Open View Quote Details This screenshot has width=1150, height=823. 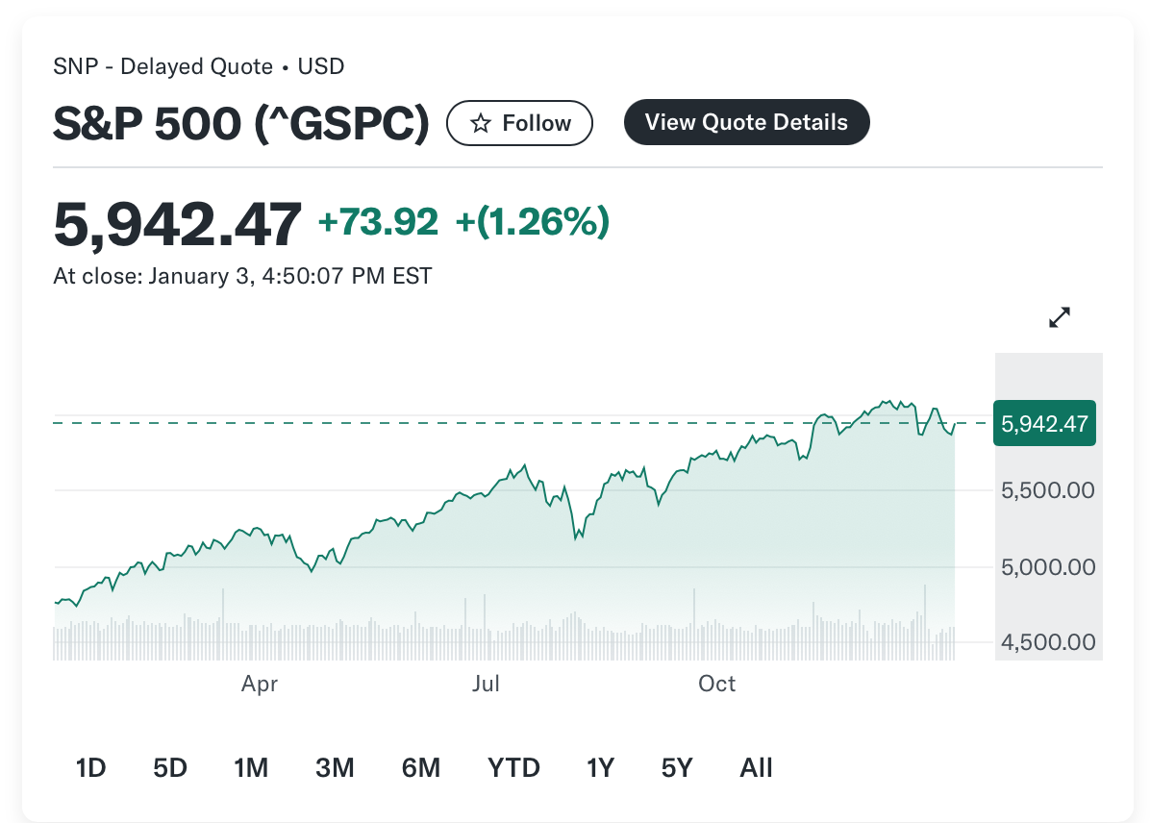click(x=746, y=122)
